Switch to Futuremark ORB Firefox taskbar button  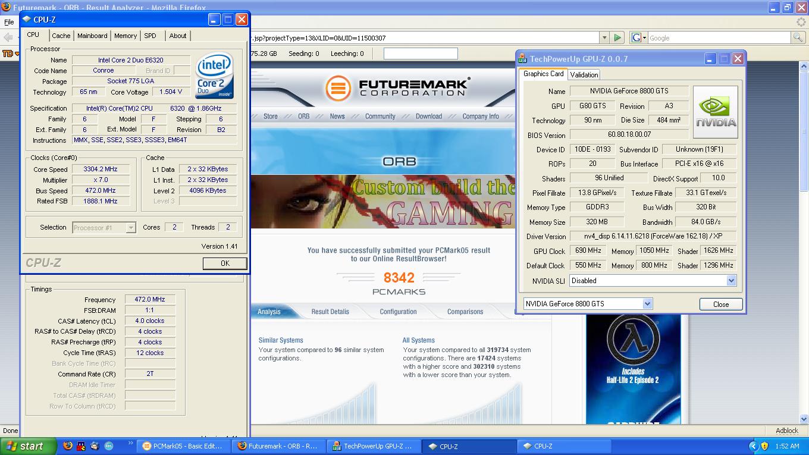coord(279,446)
